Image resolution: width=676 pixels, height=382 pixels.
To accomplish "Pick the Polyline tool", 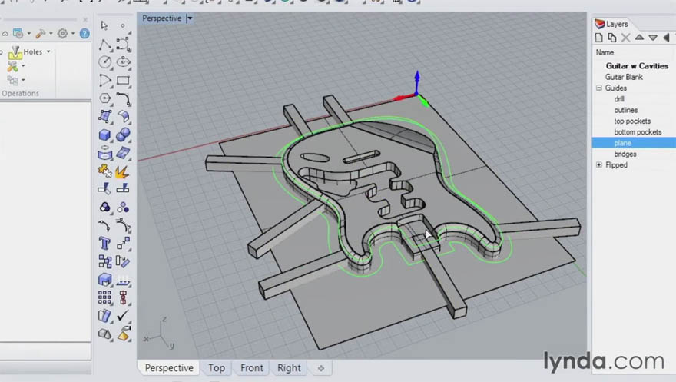I will pyautogui.click(x=104, y=44).
